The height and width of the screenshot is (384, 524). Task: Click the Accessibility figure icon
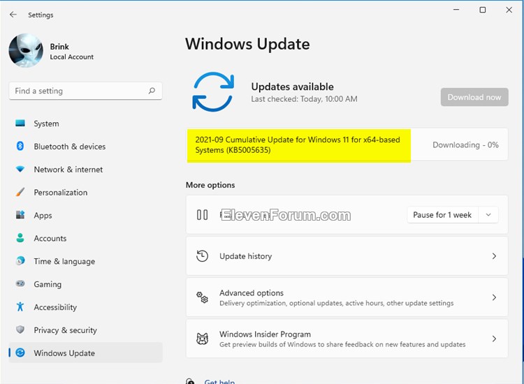click(x=20, y=307)
